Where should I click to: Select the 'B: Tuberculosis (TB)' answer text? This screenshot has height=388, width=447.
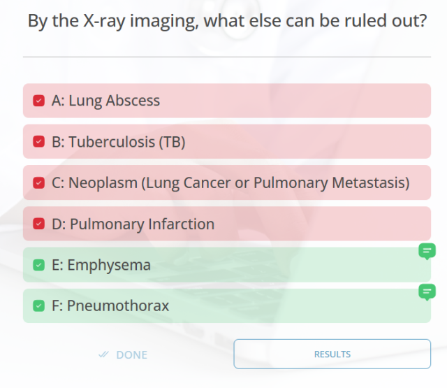118,142
